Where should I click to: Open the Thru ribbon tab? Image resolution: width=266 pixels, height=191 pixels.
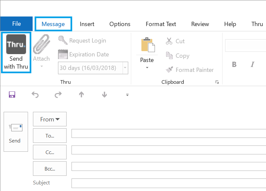coord(257,24)
